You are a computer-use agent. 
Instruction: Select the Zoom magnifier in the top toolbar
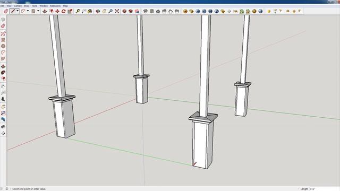(x=110, y=11)
